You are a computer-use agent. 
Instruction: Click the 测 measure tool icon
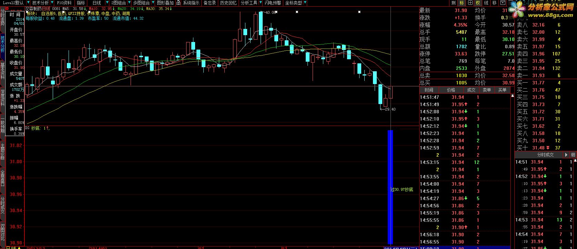tap(454, 3)
